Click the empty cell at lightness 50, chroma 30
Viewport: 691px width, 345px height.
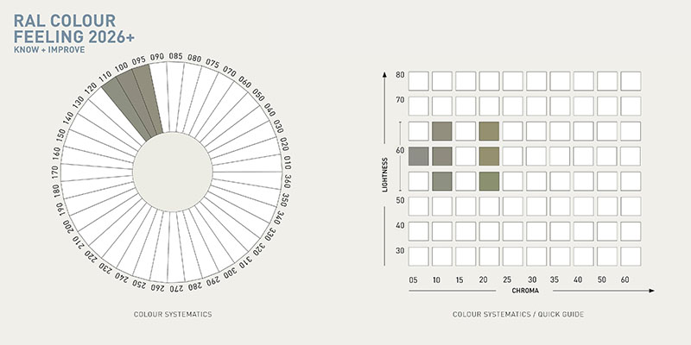tap(536, 206)
